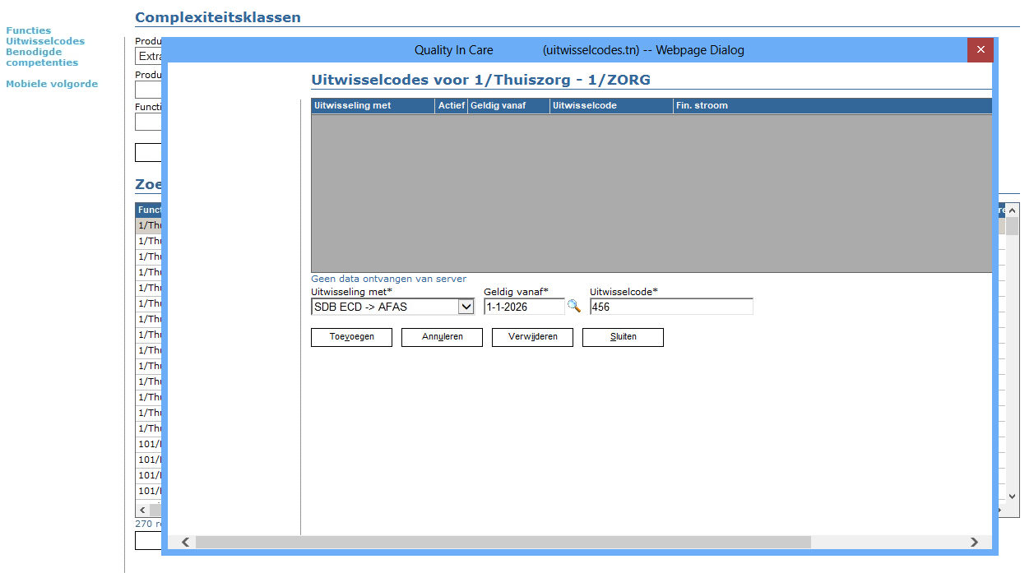Open the Uitwisselcodes sidebar link
Screen dimensions: 1034x573
(45, 41)
